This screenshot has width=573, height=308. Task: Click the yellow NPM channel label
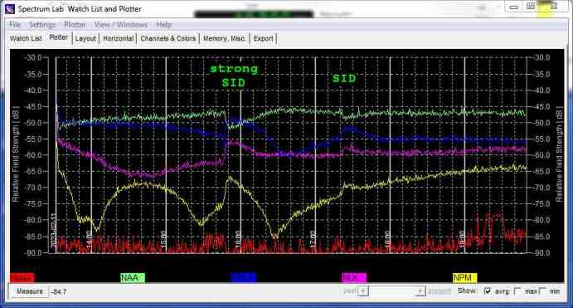tap(464, 278)
